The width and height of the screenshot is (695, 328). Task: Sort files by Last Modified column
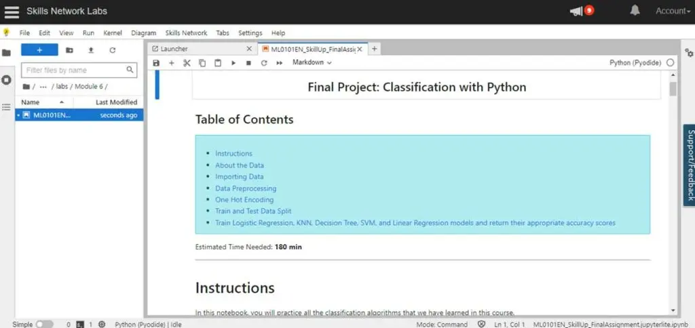116,102
